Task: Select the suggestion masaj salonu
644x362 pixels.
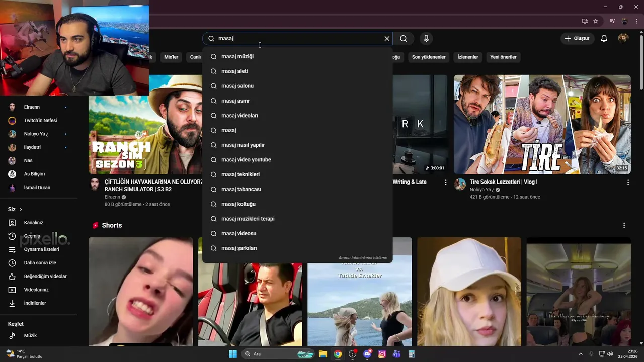Action: click(x=297, y=86)
